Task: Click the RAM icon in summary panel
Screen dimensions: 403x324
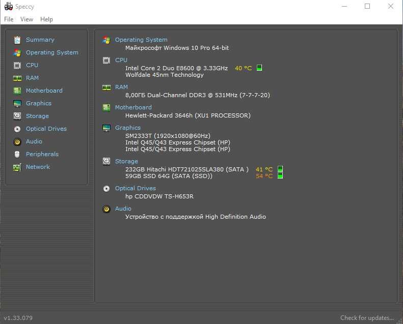Action: [106, 87]
